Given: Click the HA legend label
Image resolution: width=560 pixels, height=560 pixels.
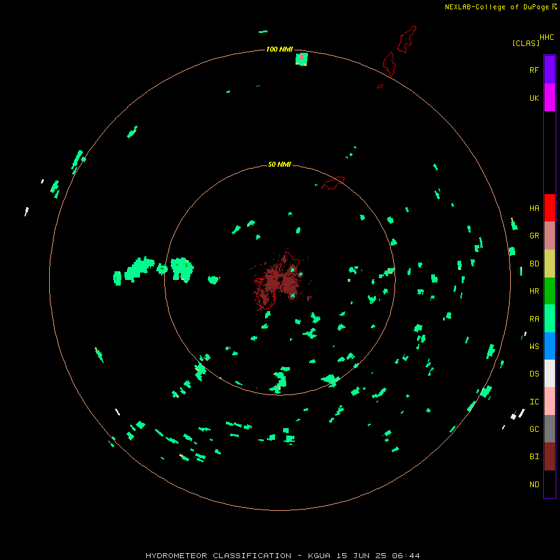Looking at the screenshot, I should pyautogui.click(x=534, y=208).
